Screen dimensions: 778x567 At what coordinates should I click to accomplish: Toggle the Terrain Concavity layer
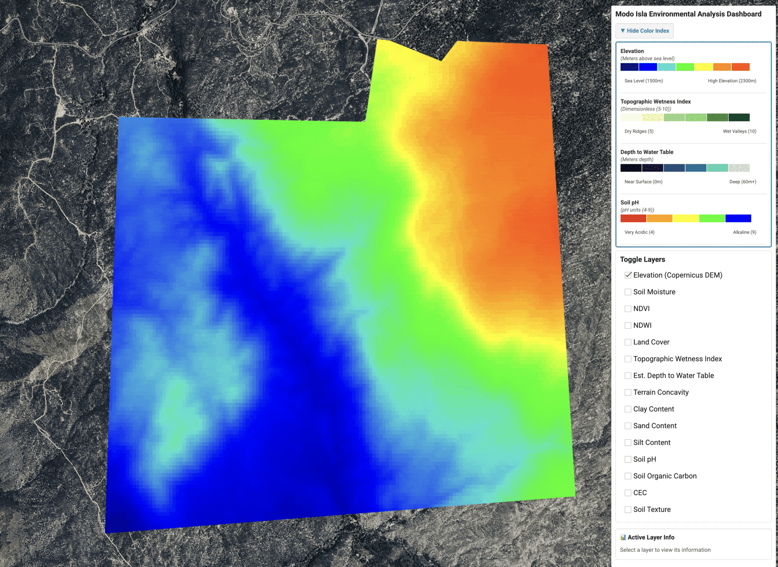click(628, 393)
